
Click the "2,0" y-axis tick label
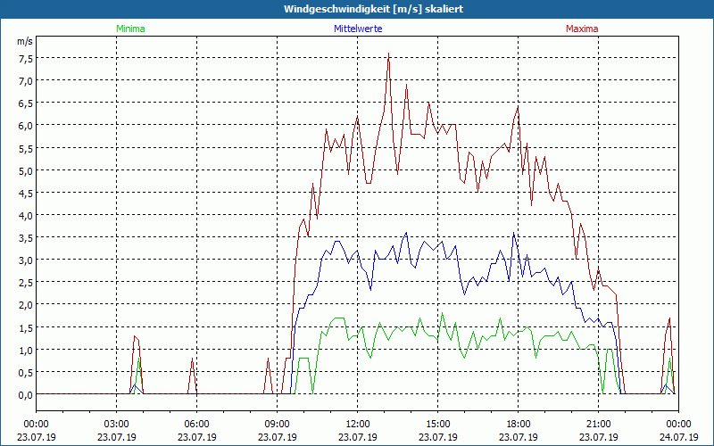25,305
